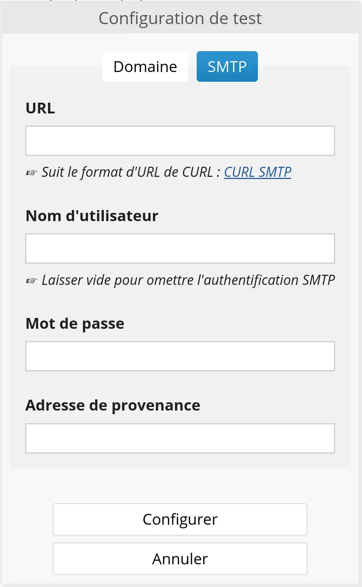Focus the Mot de passe field
Viewport: 362px width, 587px height.
(180, 356)
